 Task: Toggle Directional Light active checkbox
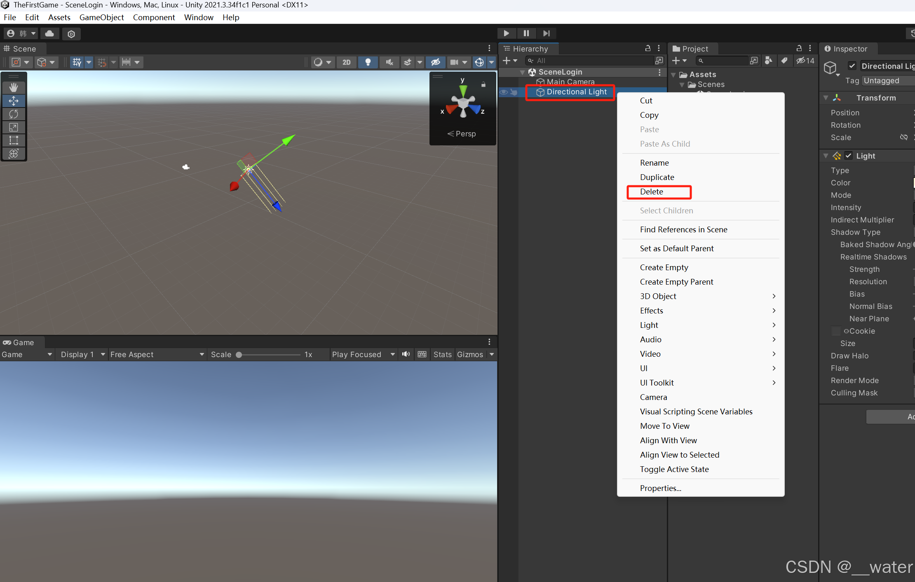click(852, 66)
